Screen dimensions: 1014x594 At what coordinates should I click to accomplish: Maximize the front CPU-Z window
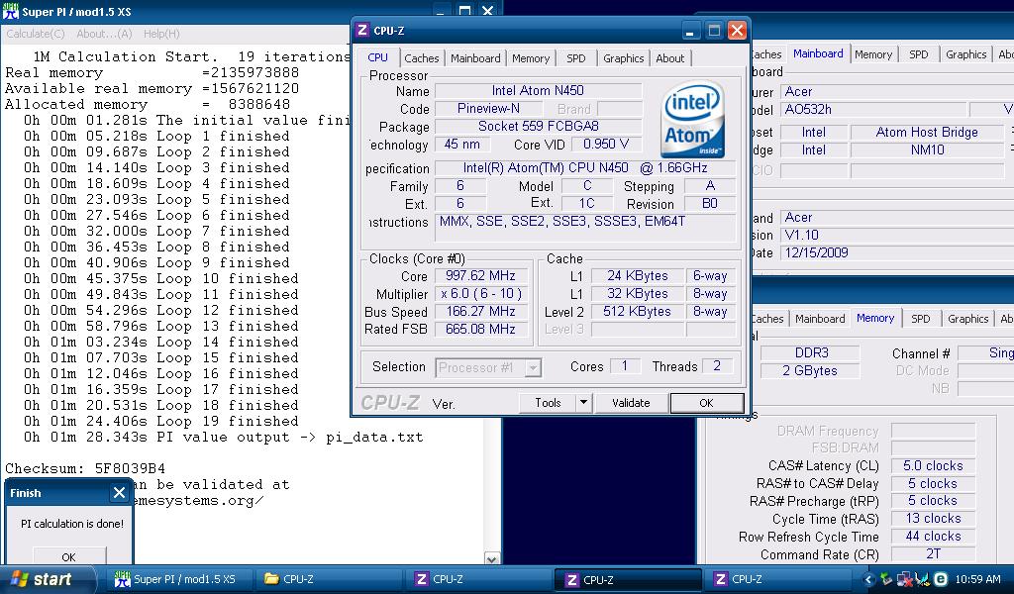click(x=714, y=31)
